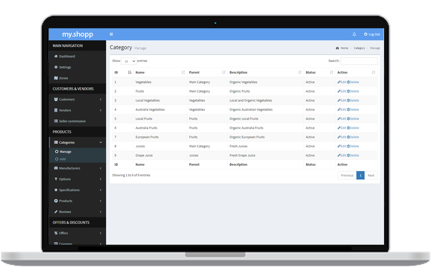Image resolution: width=431 pixels, height=276 pixels.
Task: Open the Show entries count dropdown
Action: 129,61
